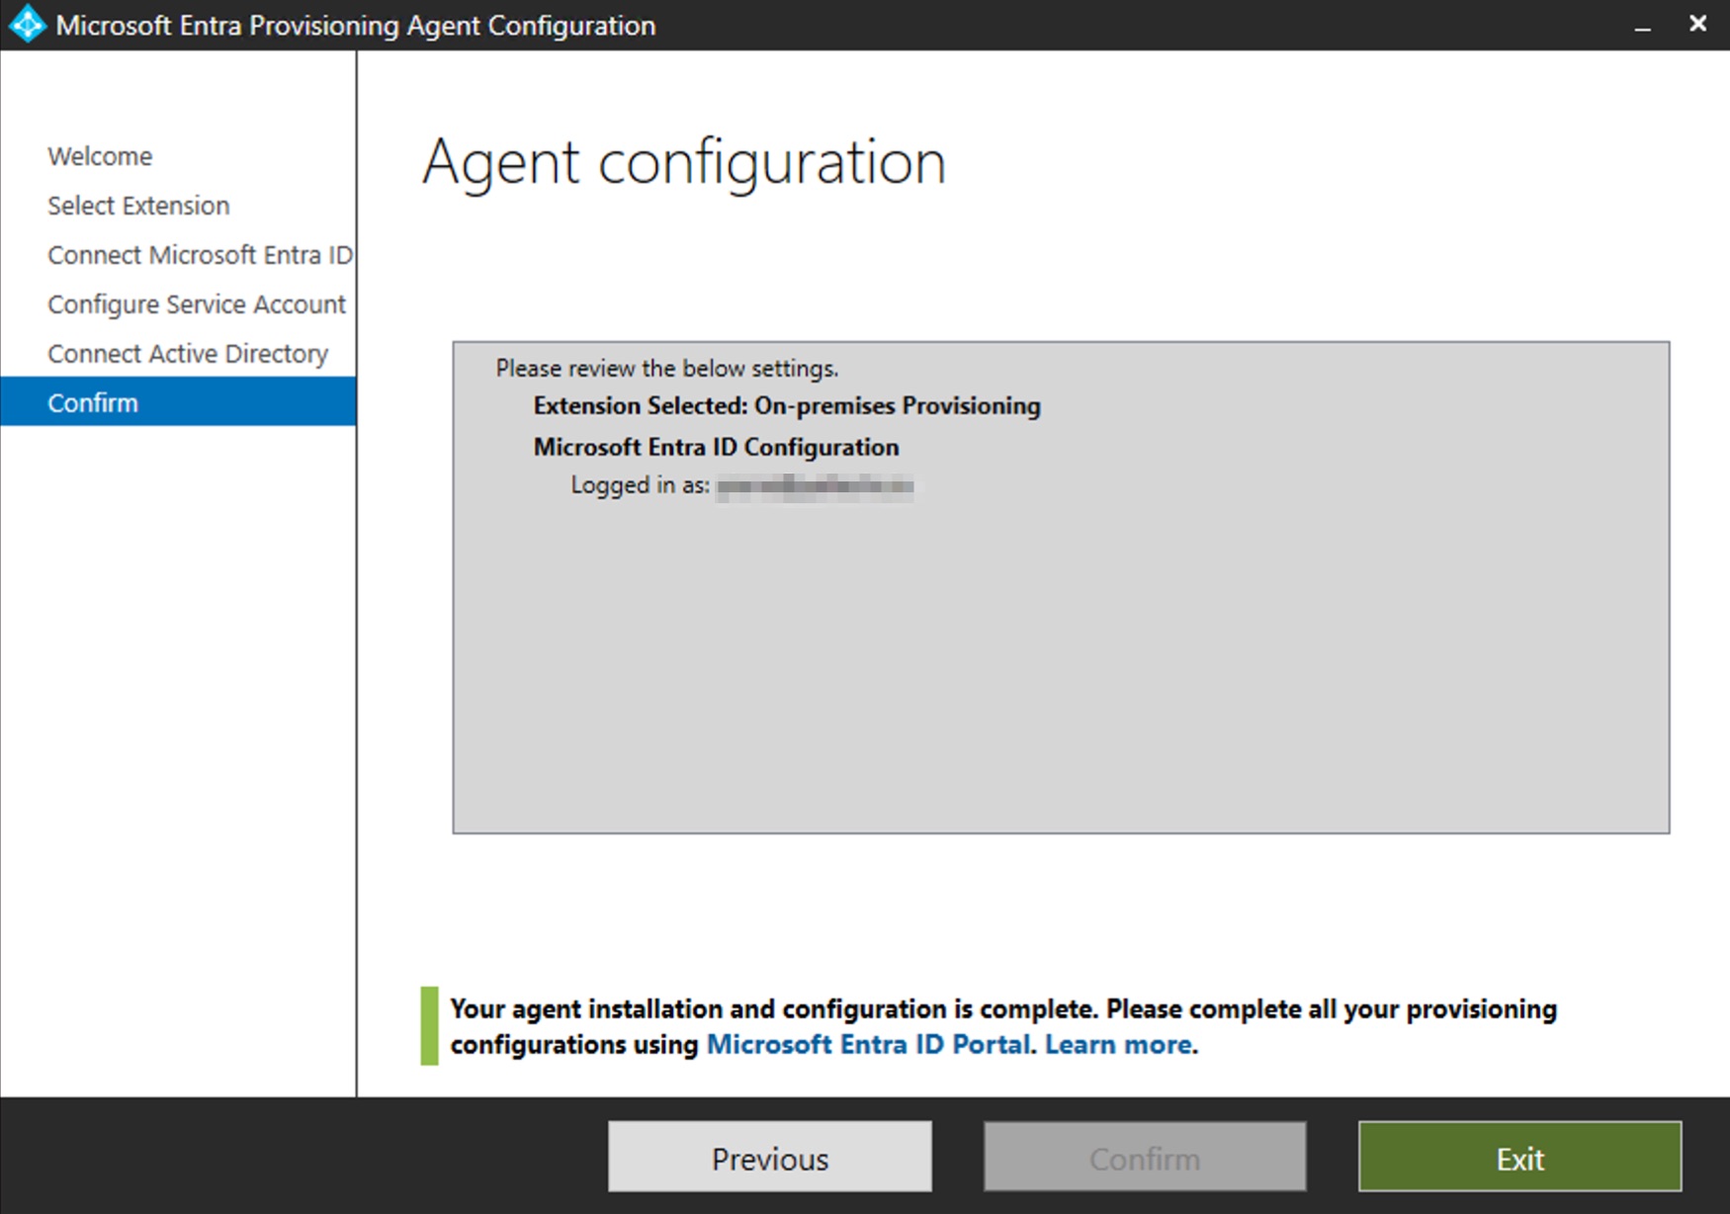Open the Select Extension step

tap(137, 205)
